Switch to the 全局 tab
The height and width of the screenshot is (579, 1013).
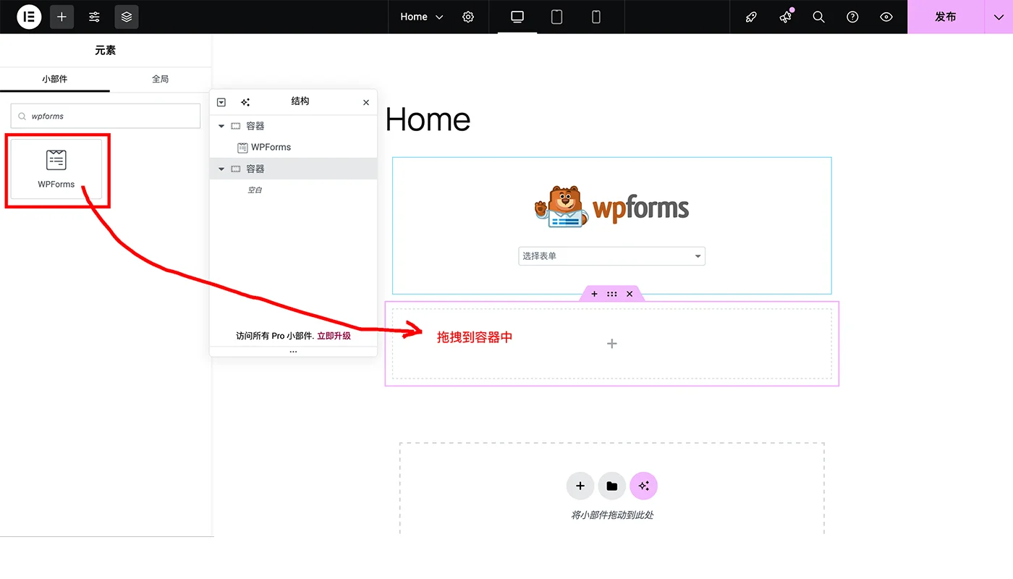160,80
